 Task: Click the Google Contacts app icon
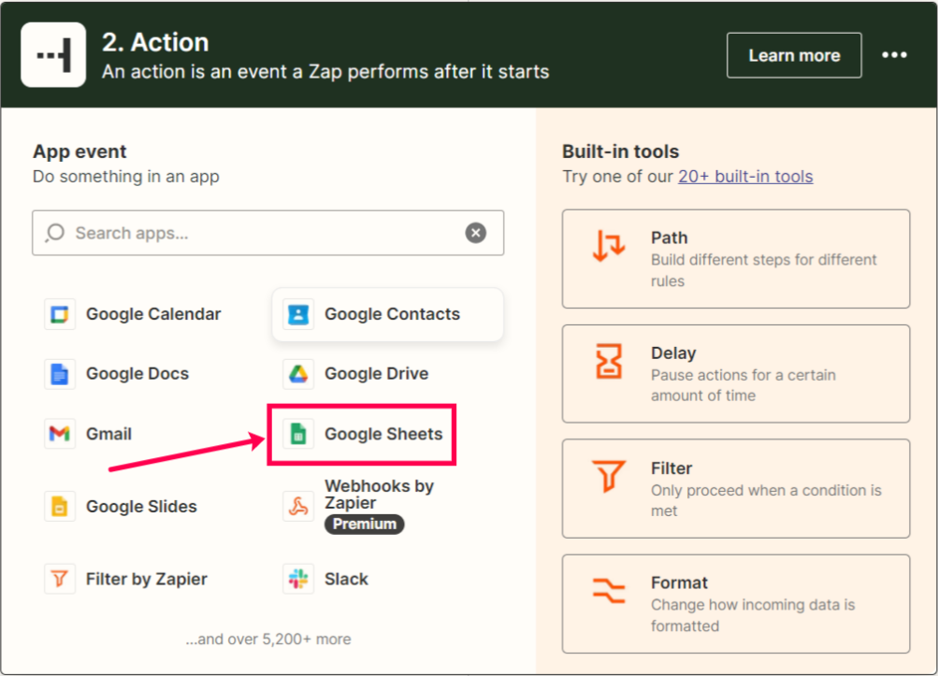[298, 314]
